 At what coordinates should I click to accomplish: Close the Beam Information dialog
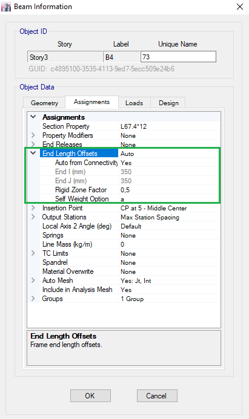point(240,7)
